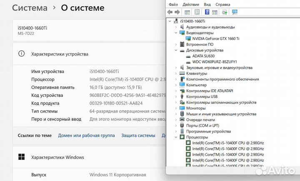Screen dimensions: 300x181
Task: Click the action pane toolbar icon
Action: point(215,12)
